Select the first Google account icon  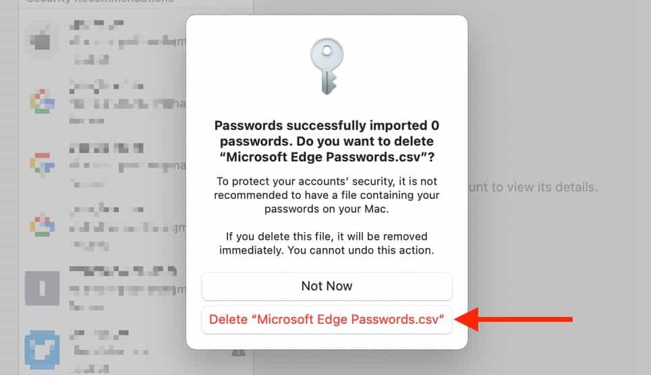pos(42,101)
